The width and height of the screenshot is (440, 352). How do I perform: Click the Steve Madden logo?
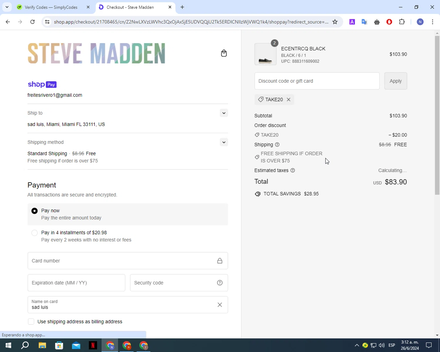point(96,53)
